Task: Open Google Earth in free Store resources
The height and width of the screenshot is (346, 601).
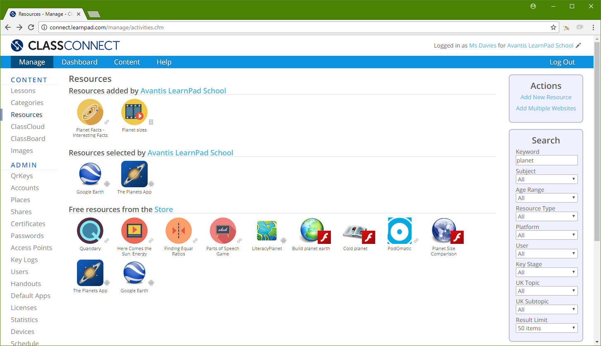Action: (134, 273)
